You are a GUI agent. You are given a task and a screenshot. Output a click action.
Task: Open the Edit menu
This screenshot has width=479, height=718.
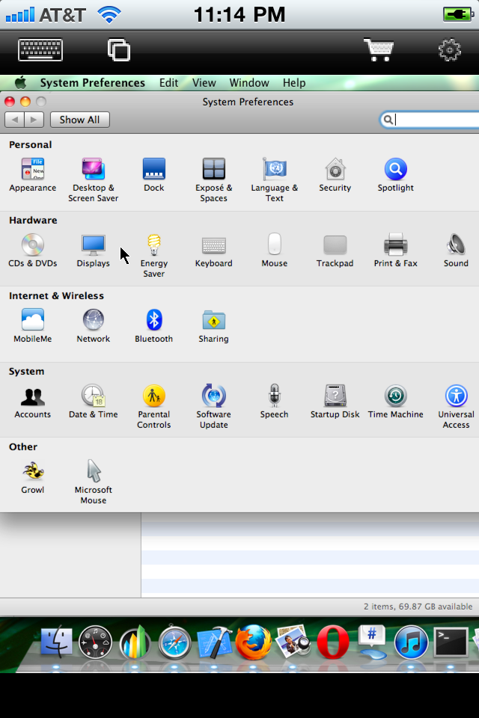(x=168, y=83)
